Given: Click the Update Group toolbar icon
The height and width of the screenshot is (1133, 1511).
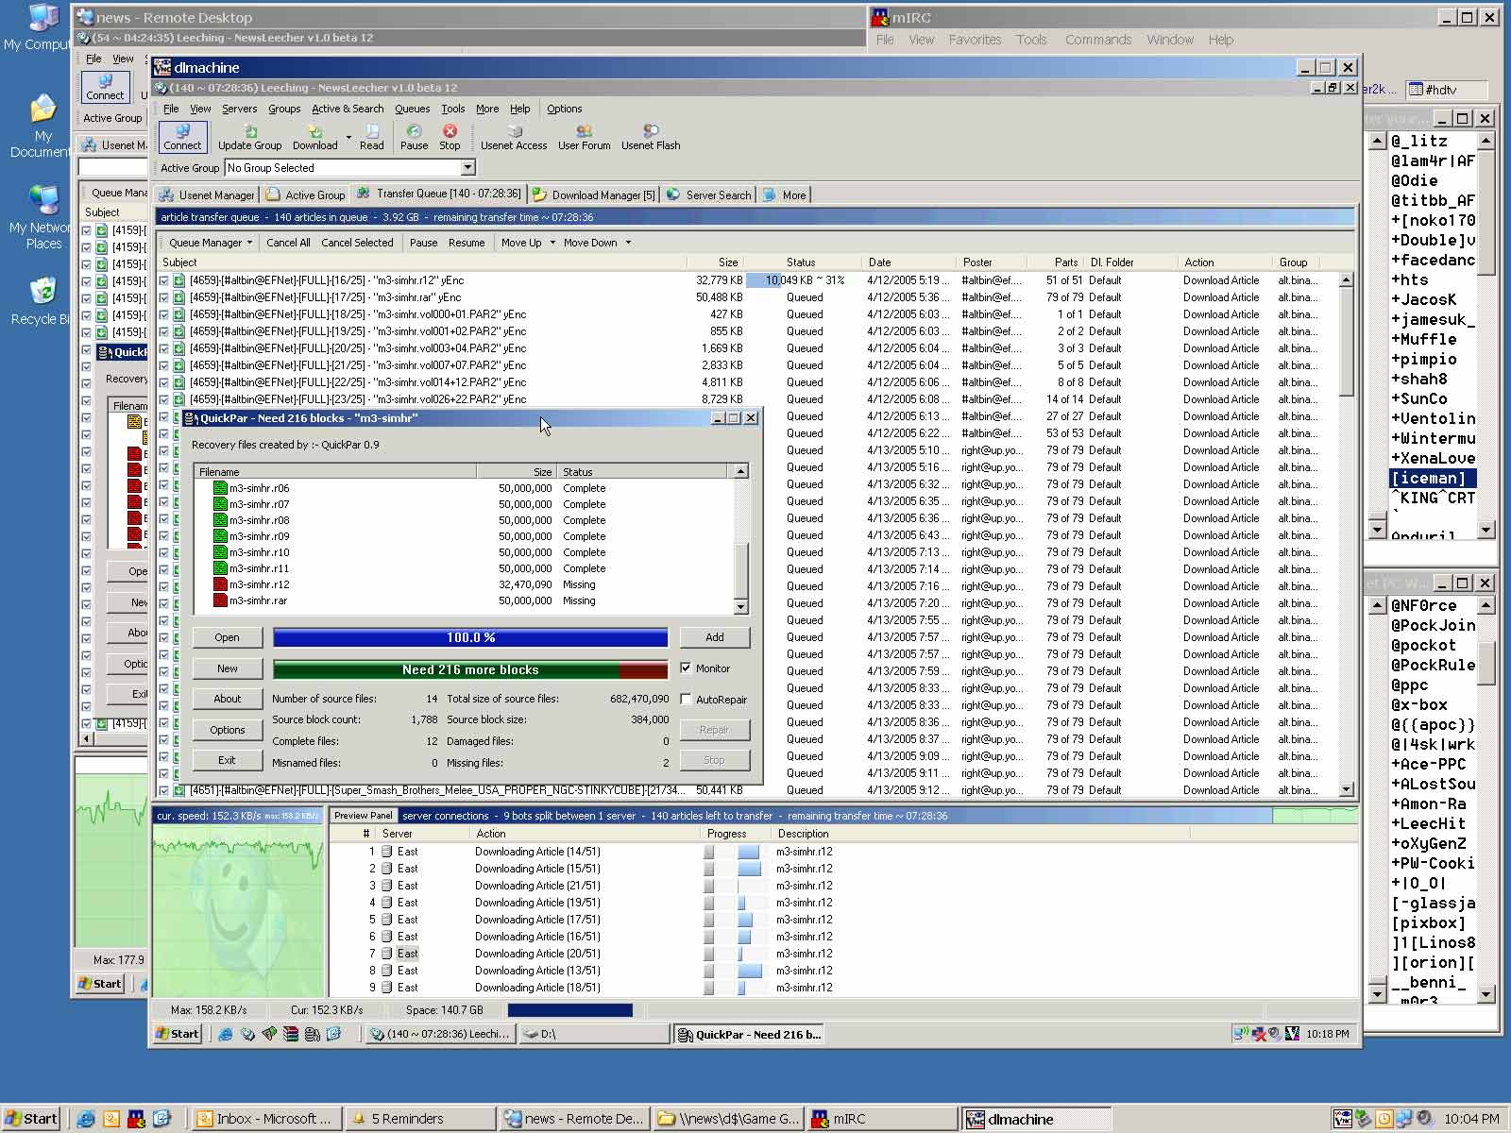Looking at the screenshot, I should coord(249,137).
